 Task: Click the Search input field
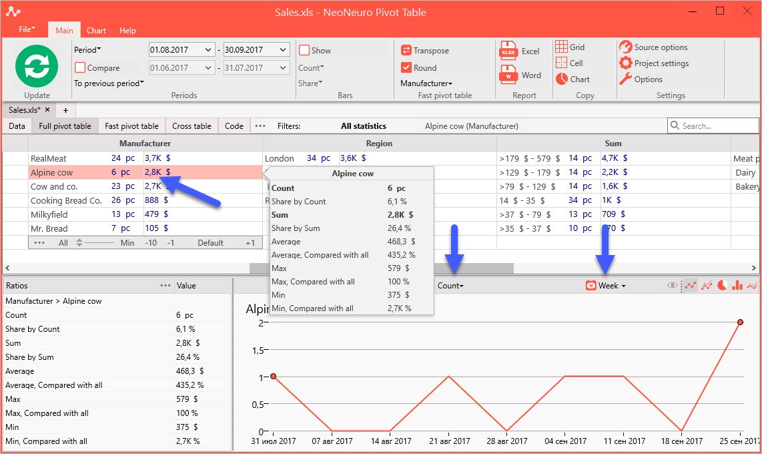[713, 126]
